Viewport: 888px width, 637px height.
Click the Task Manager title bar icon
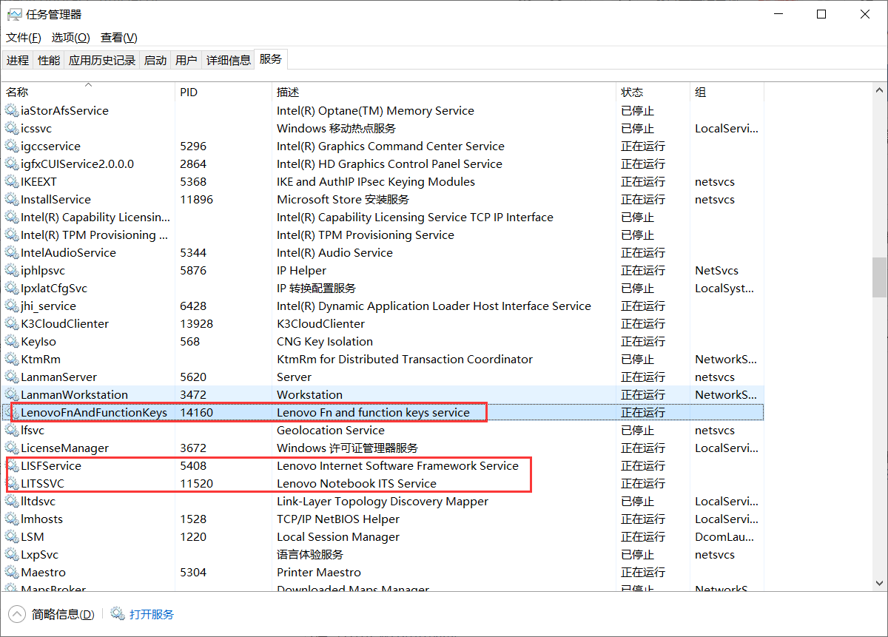(14, 14)
